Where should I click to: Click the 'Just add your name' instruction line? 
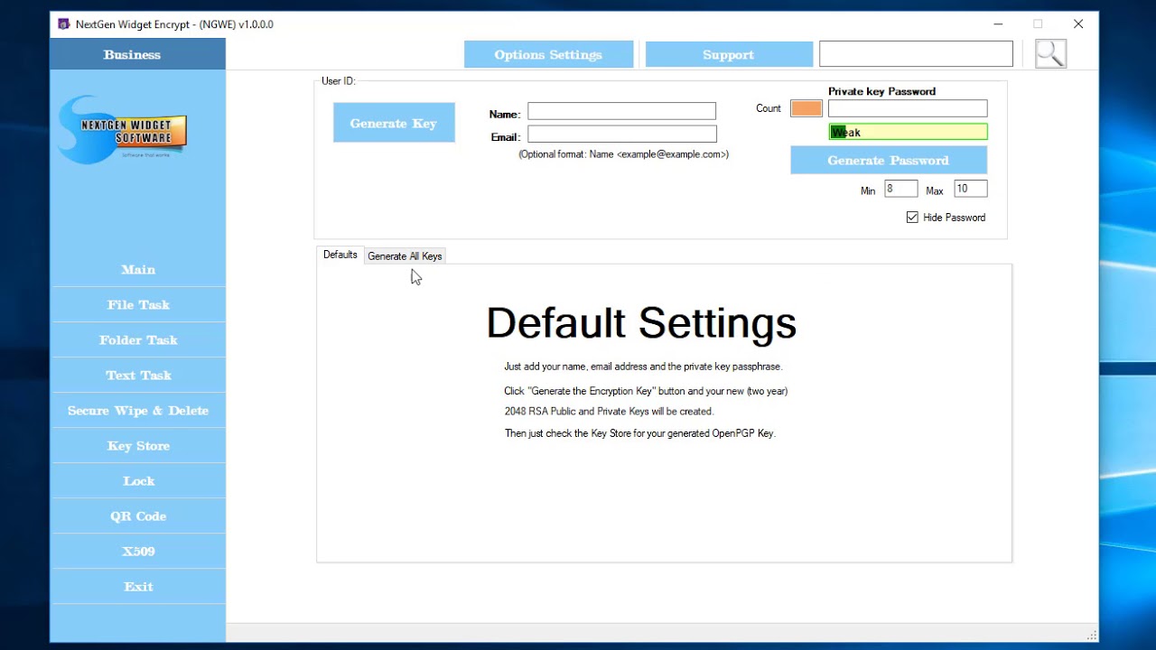click(x=643, y=367)
